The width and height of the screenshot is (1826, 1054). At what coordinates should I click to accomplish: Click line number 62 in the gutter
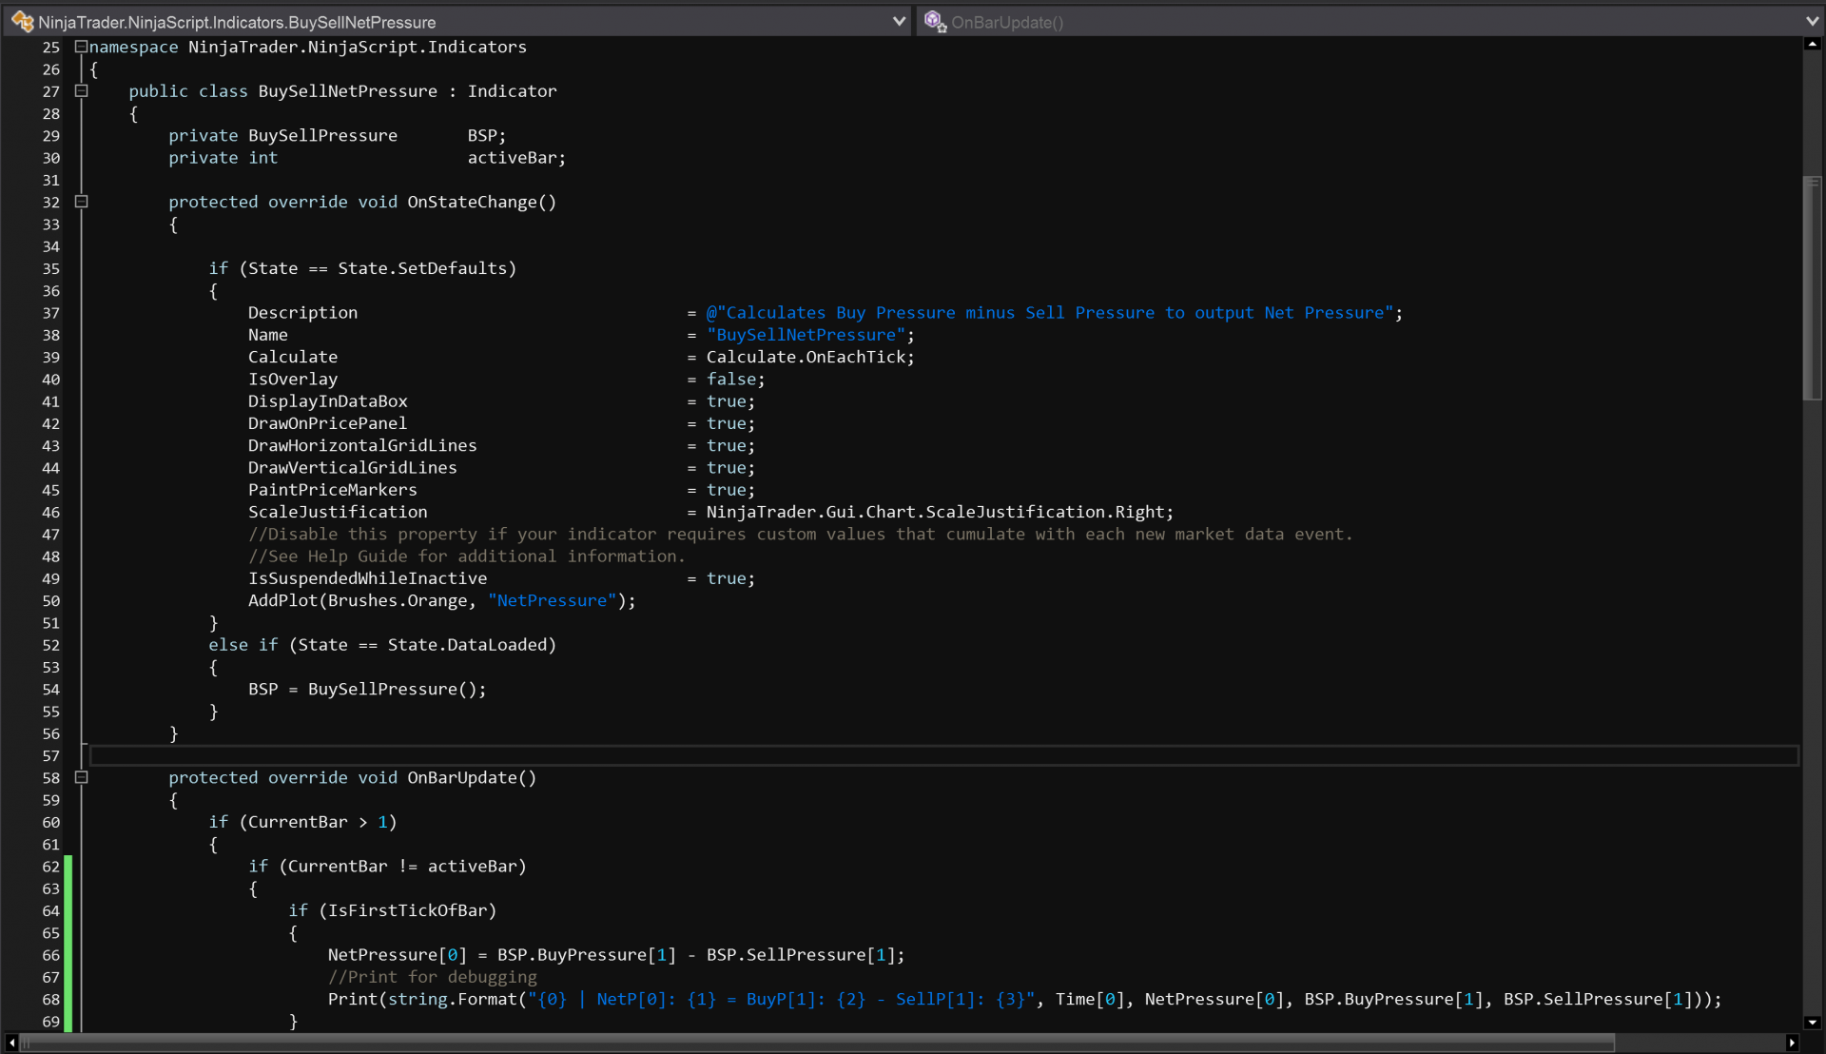tap(50, 867)
